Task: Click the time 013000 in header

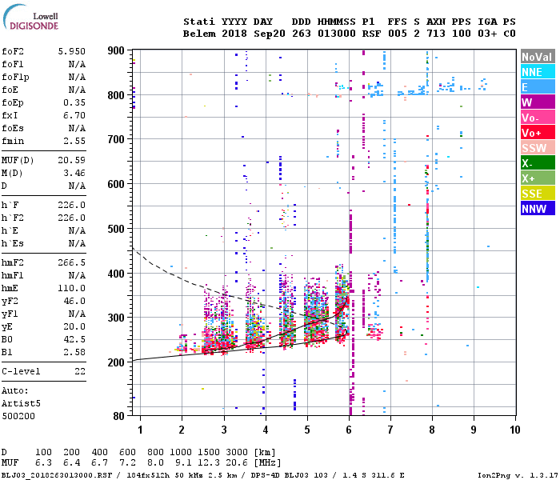Action: (337, 34)
